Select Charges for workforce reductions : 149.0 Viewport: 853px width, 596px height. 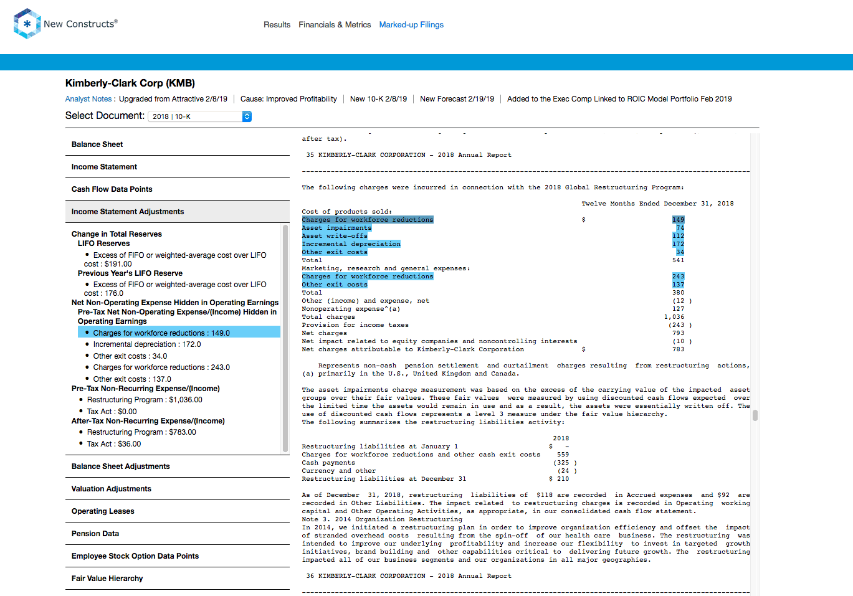(179, 333)
